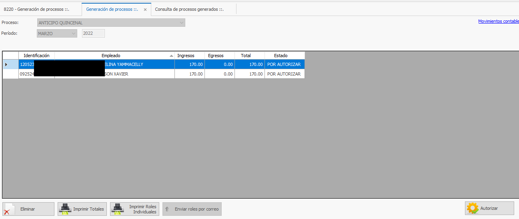The width and height of the screenshot is (519, 219).
Task: Click the Total column header
Action: coord(246,56)
